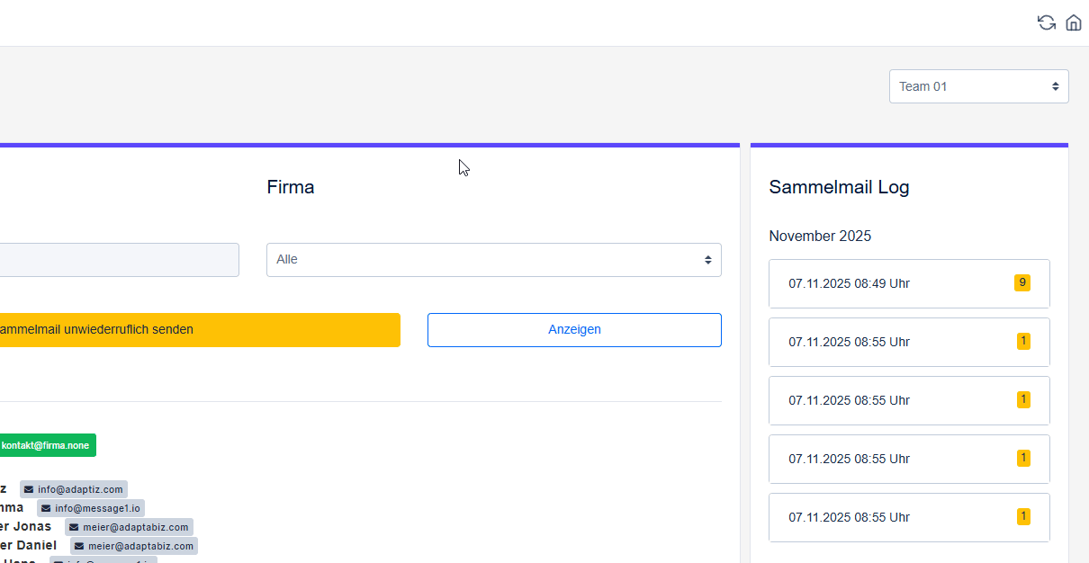Select Jonas's meier@adaptabiz.com address text
This screenshot has width=1089, height=563.
tap(135, 527)
